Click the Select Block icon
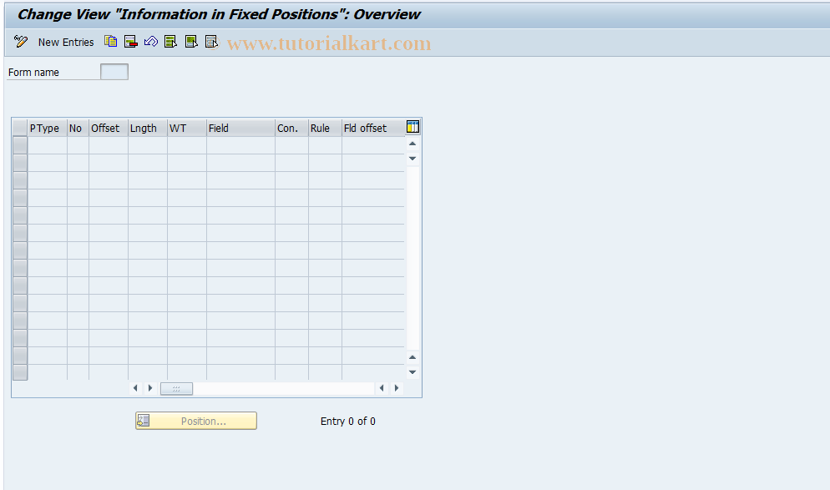830x490 pixels. click(x=191, y=41)
